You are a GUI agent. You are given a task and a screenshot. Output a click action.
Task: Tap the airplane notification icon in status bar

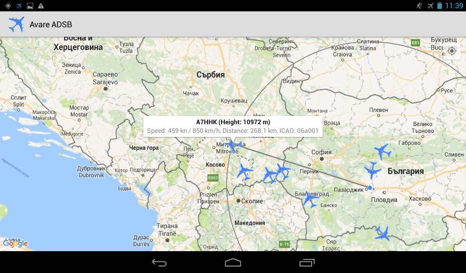point(19,5)
